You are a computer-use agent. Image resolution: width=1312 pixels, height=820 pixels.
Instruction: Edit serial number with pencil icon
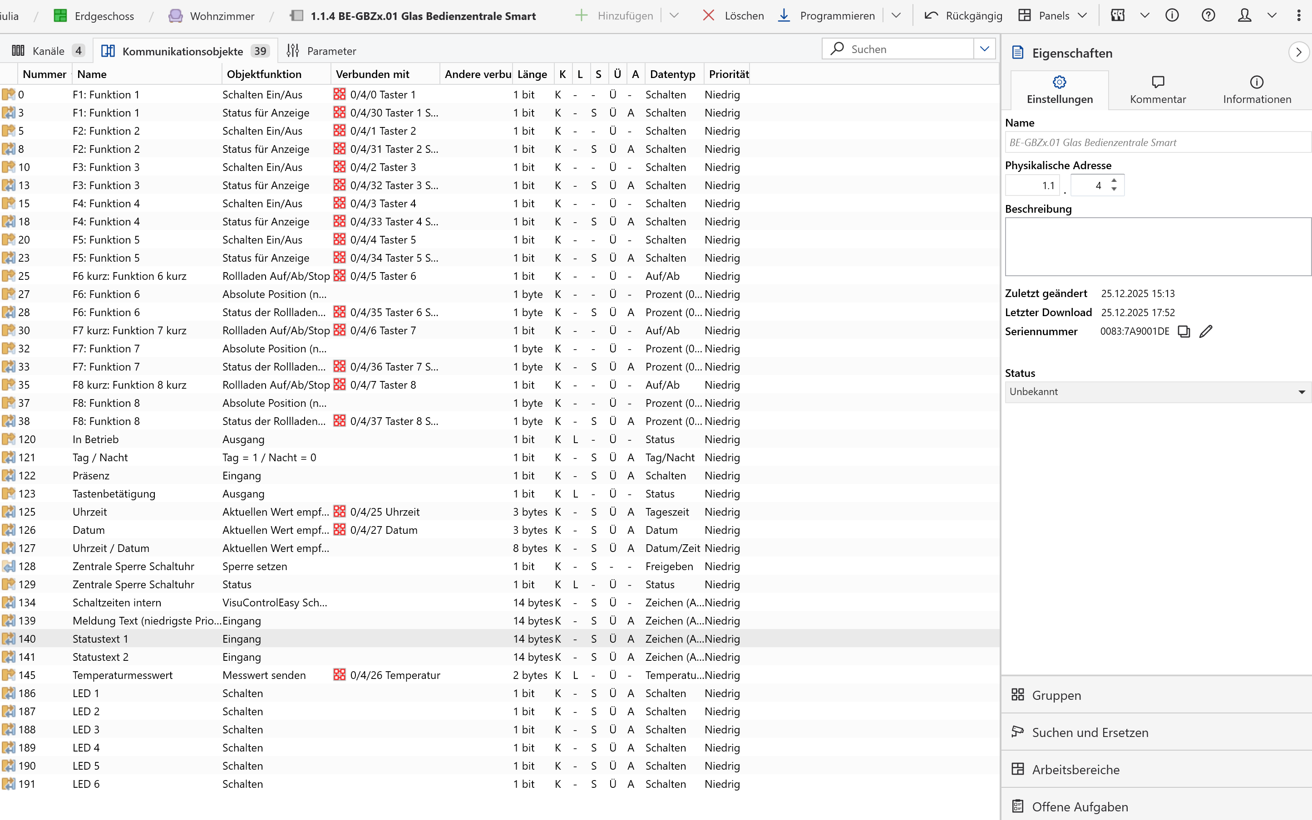(x=1206, y=332)
